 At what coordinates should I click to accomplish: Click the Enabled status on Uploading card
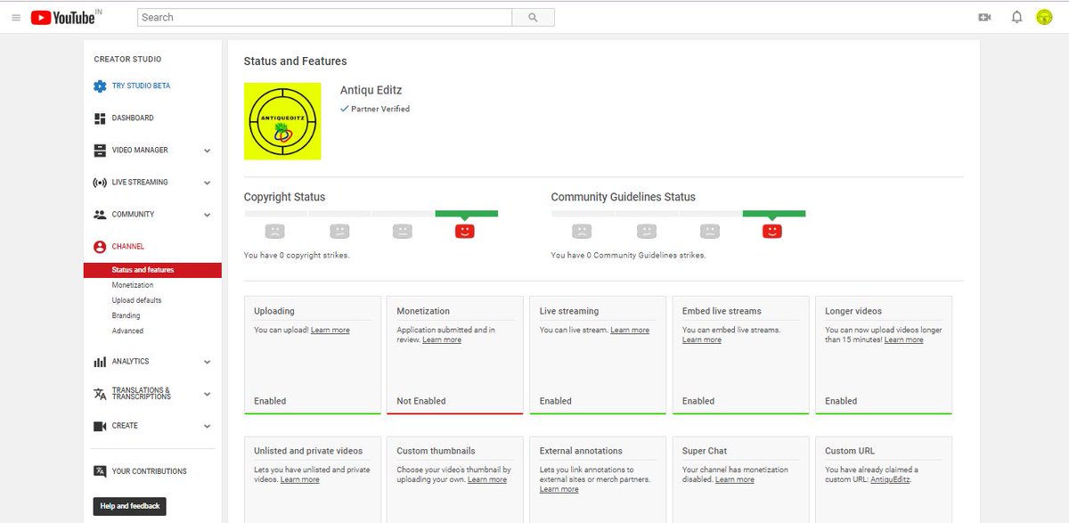pos(270,401)
